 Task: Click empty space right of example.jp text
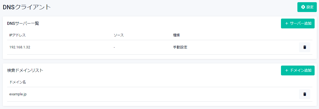pos(163,94)
